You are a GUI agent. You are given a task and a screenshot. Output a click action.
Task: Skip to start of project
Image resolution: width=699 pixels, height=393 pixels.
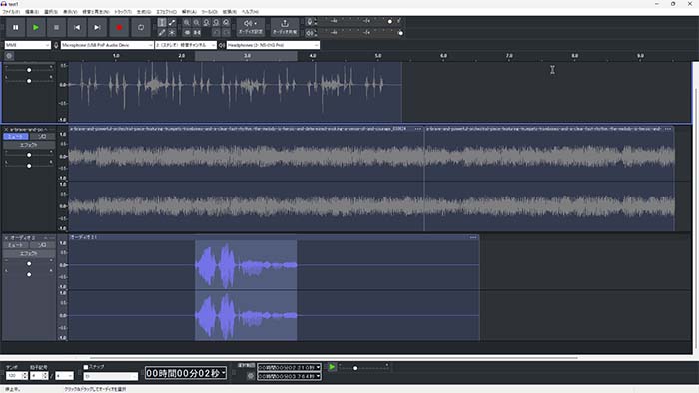[77, 28]
